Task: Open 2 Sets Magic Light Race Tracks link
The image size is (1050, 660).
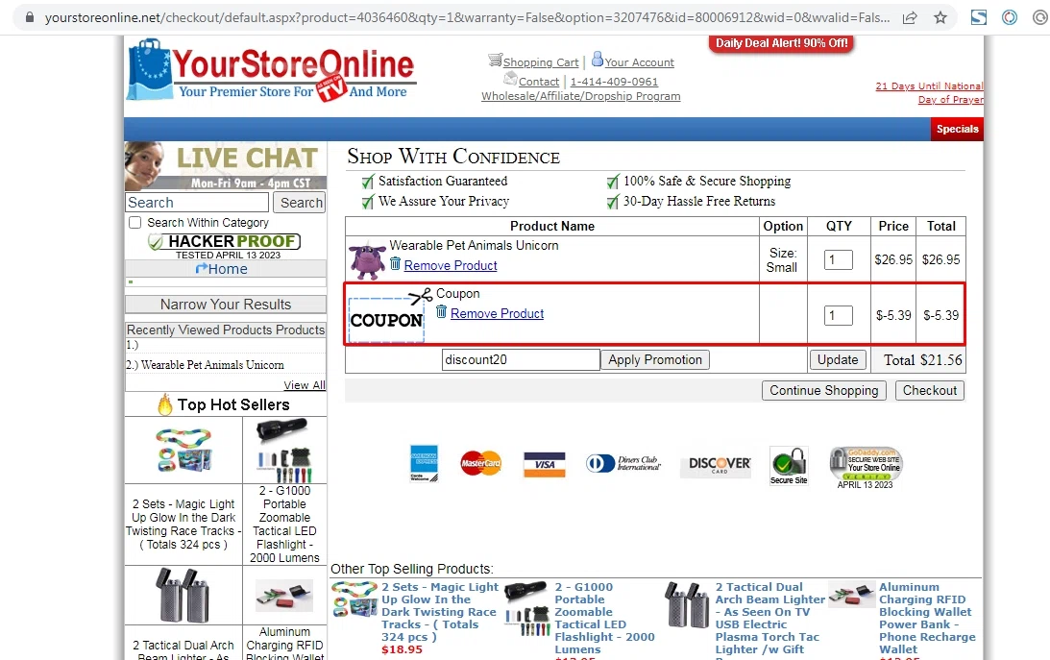Action: tap(440, 612)
